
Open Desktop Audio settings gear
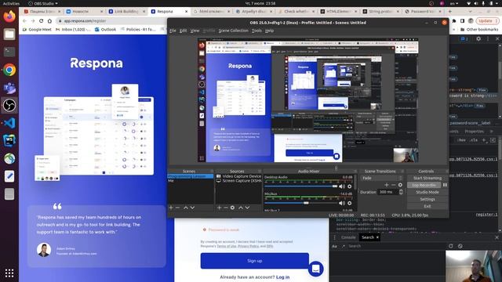coord(350,186)
